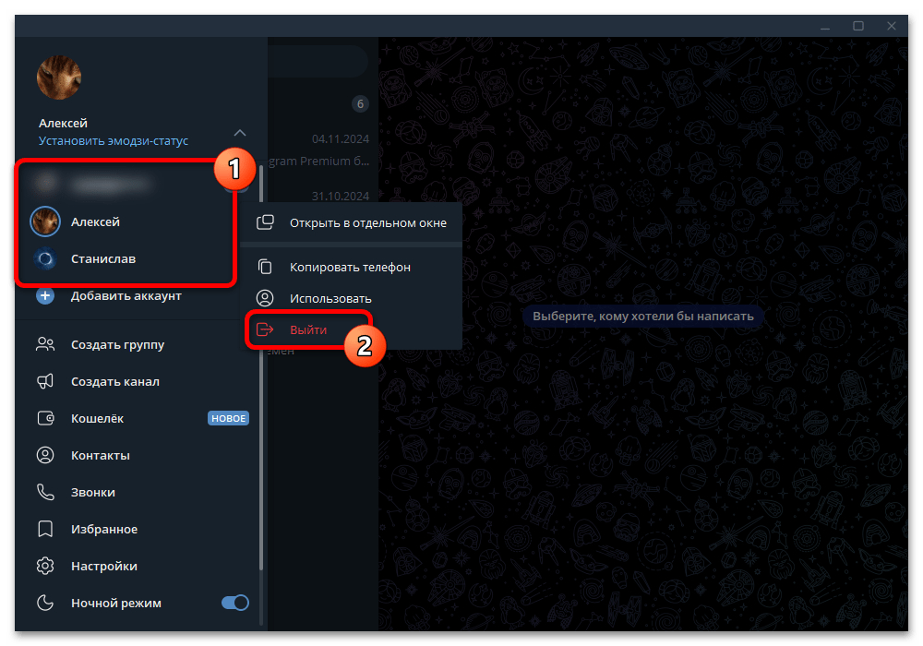Open the Кошелёк wallet icon
923x646 pixels.
pos(45,418)
